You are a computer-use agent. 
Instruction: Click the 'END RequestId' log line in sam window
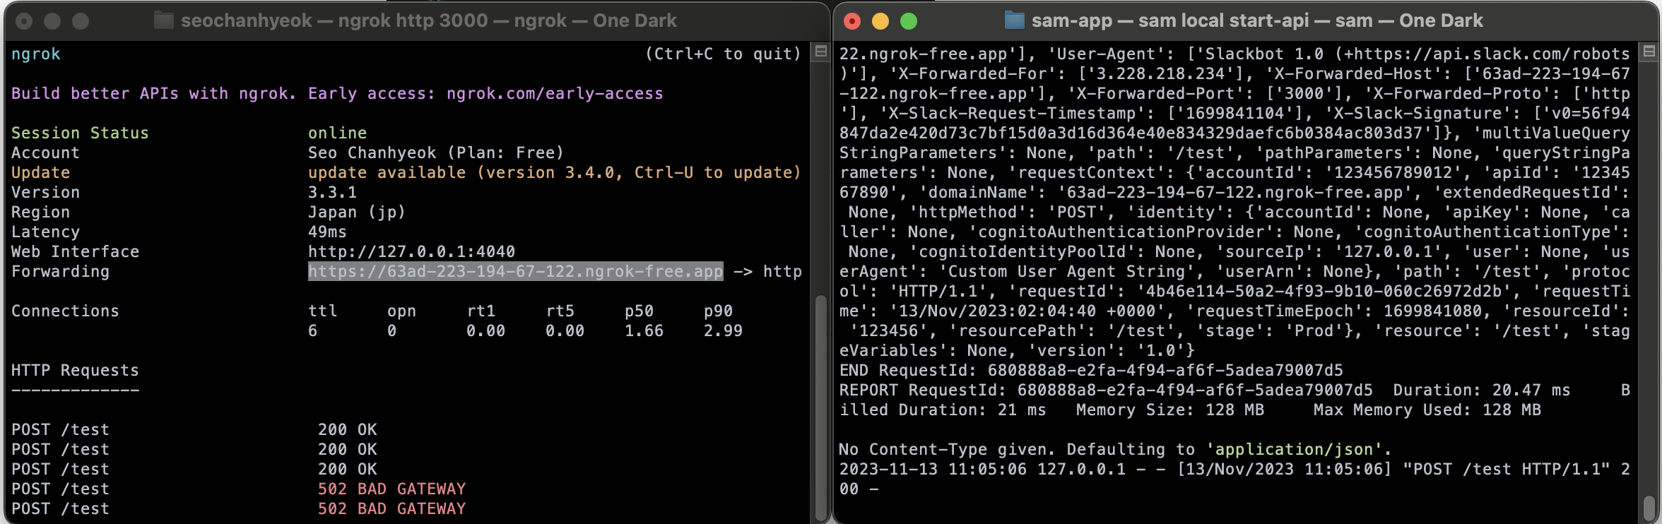click(x=1091, y=370)
